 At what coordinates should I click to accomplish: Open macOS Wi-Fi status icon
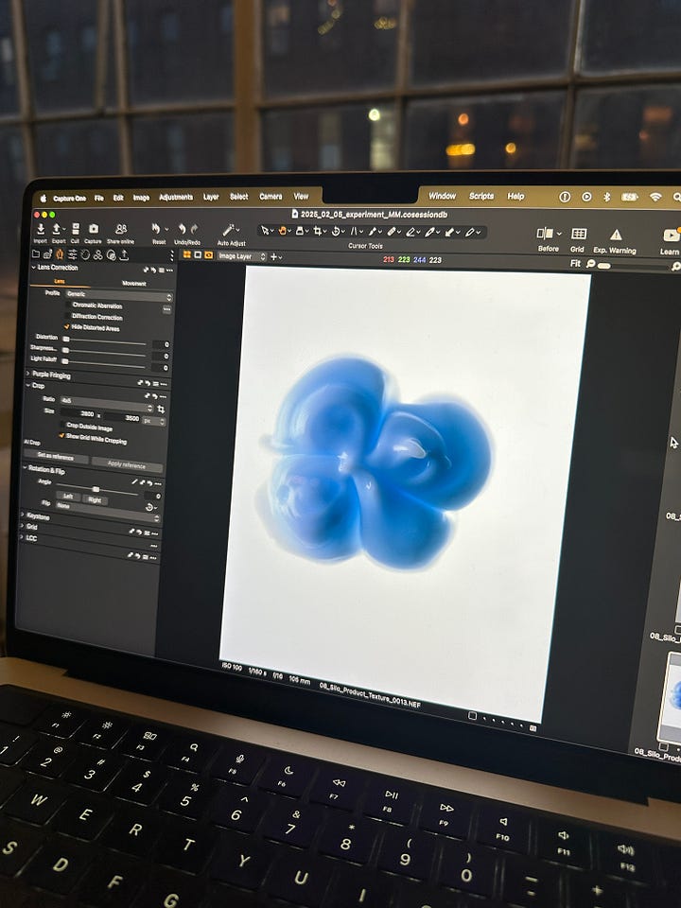tap(655, 197)
